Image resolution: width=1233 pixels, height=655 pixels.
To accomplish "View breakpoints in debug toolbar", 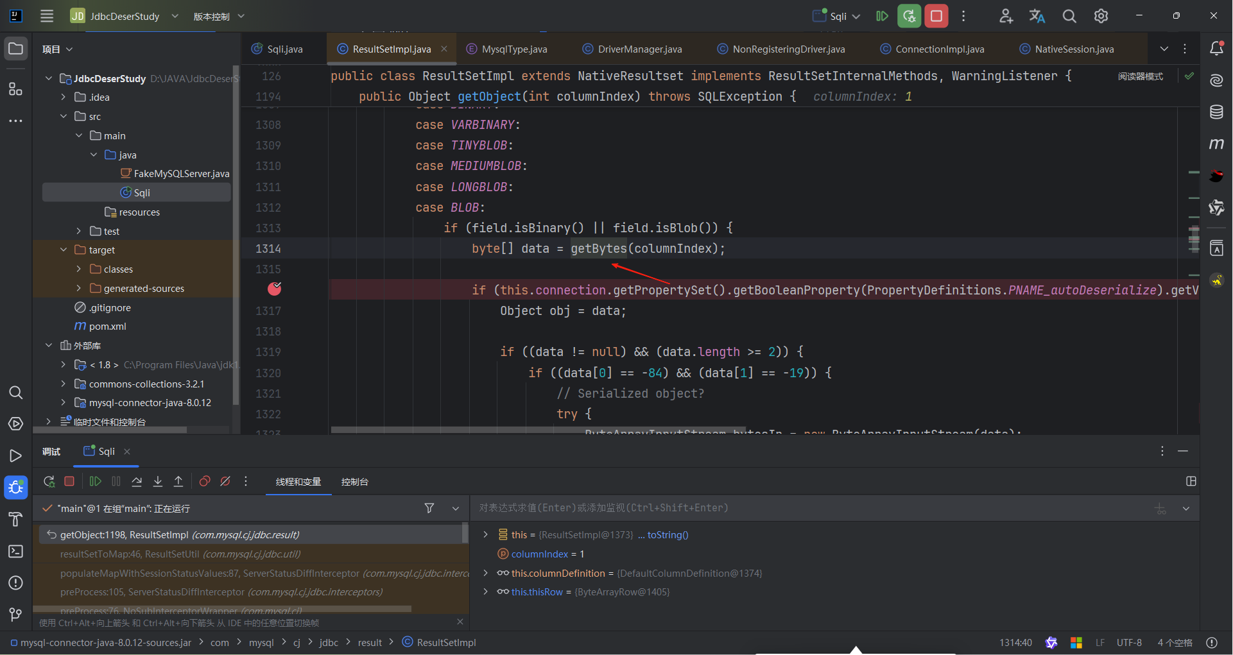I will tap(205, 481).
